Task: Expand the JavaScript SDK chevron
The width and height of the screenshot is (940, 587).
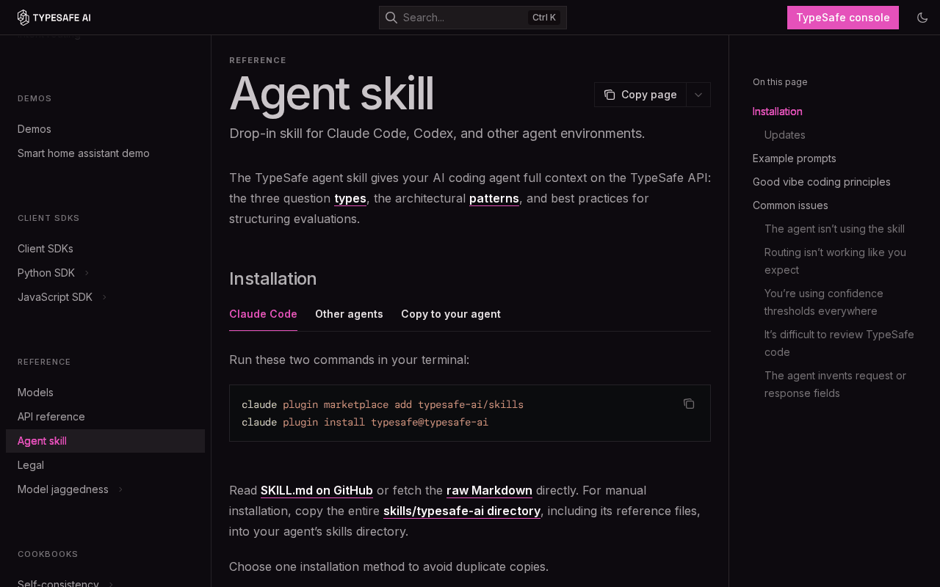Action: (x=104, y=297)
